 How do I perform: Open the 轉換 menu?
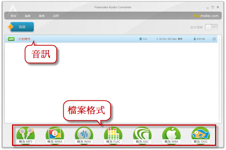point(42,16)
